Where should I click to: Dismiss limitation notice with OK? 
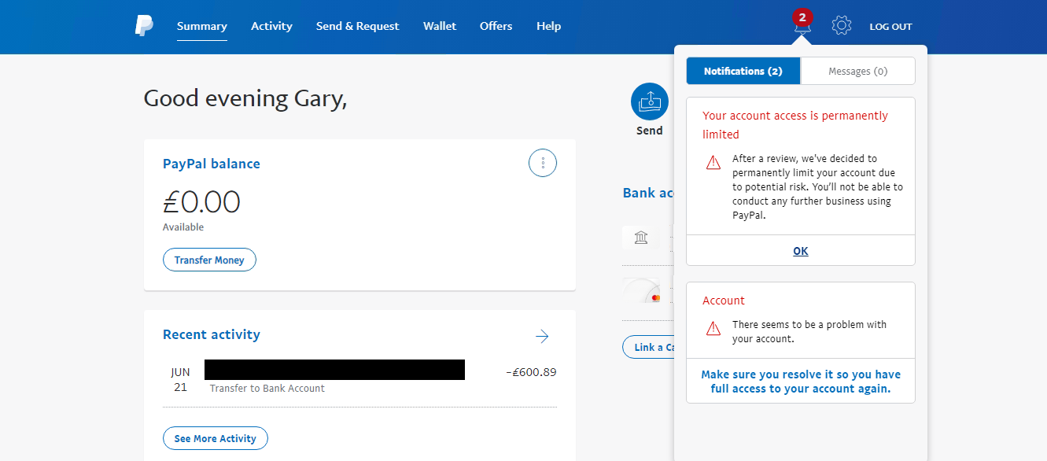click(801, 251)
